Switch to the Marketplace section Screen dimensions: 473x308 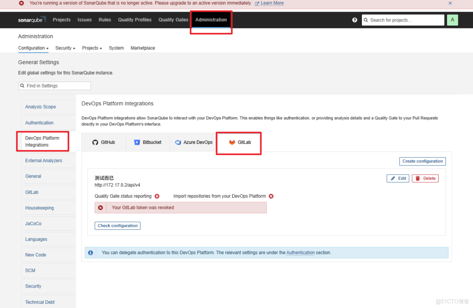(143, 48)
